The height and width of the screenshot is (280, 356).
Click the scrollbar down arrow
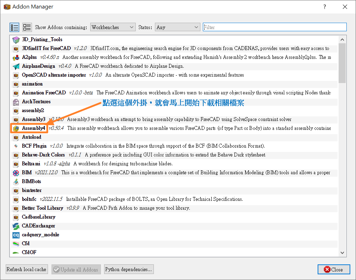342,253
